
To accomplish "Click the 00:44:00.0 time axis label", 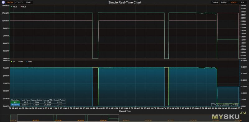I will 216,108.
